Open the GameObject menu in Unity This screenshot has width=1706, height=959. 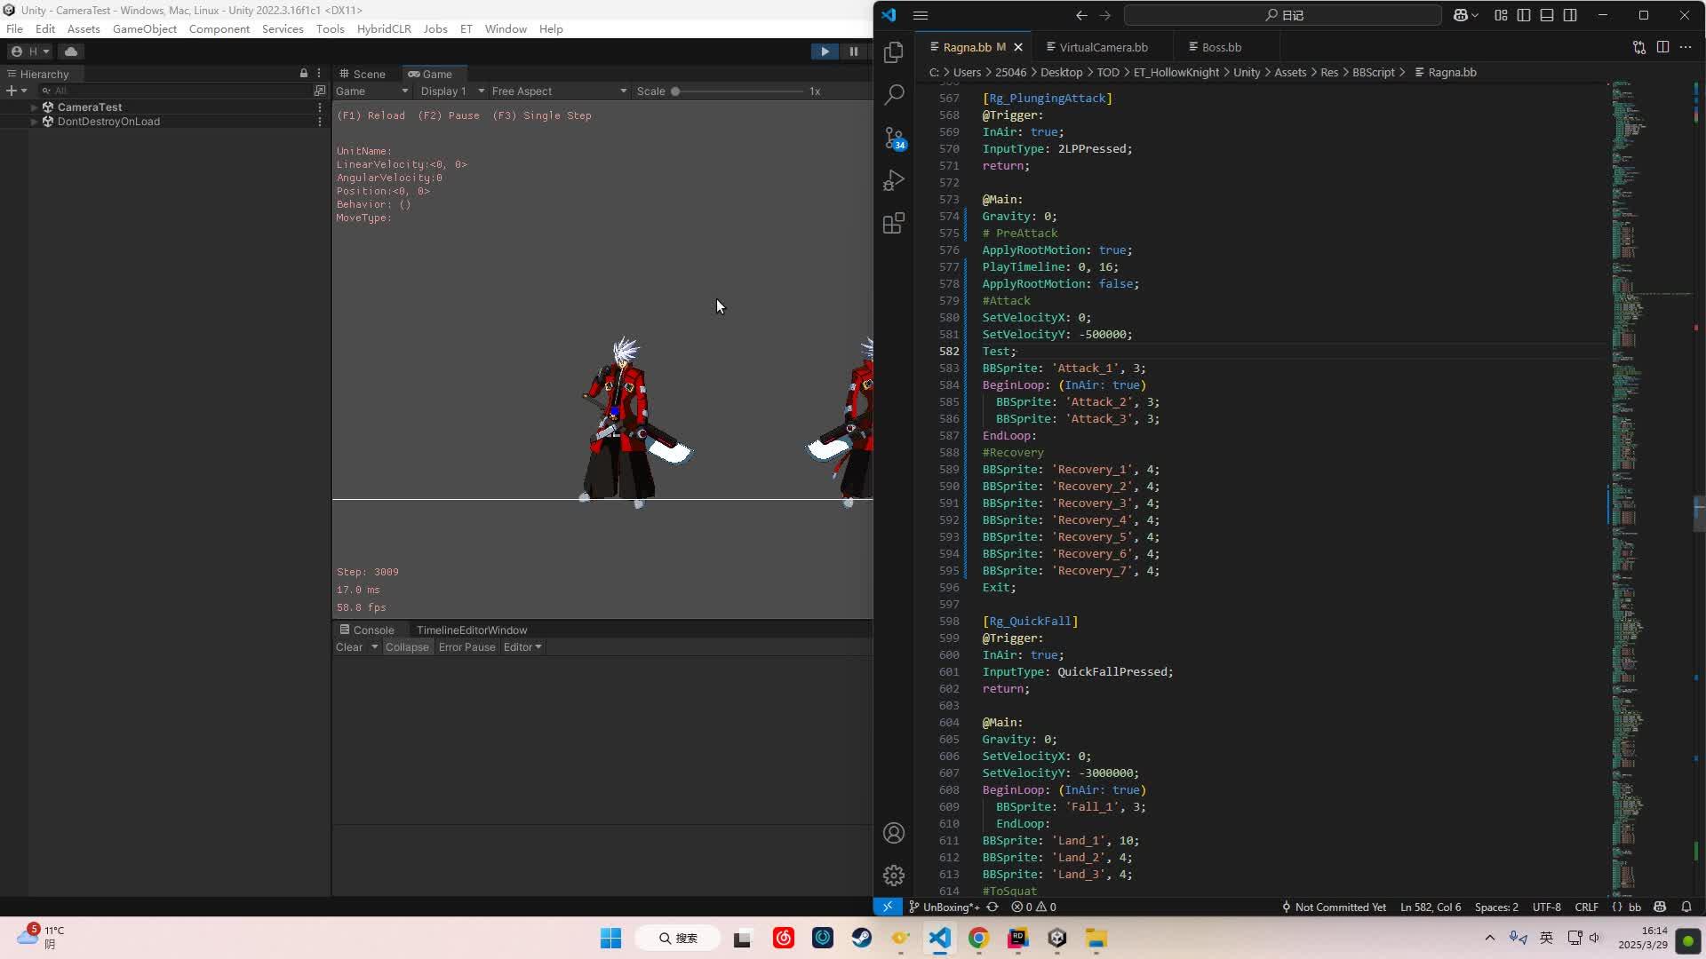pos(145,29)
